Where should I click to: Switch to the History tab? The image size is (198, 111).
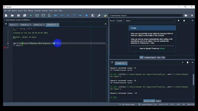tap(158, 101)
